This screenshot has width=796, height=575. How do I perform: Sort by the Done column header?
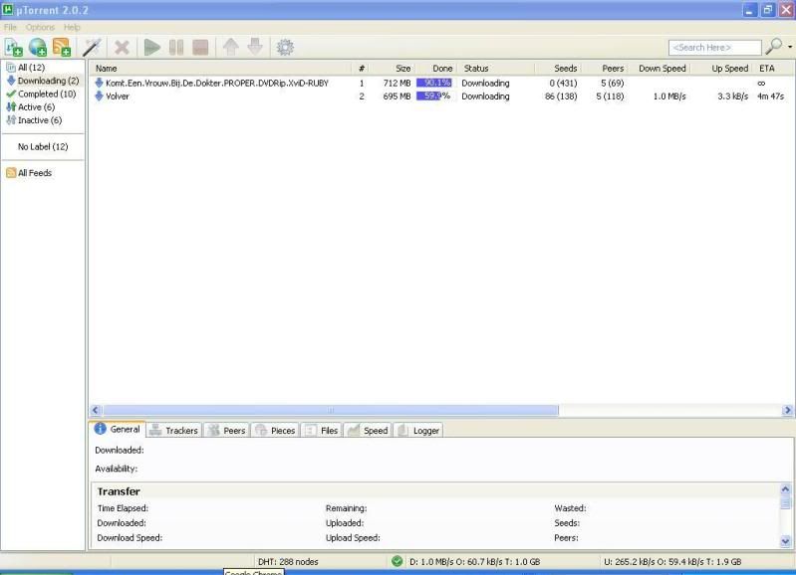pyautogui.click(x=442, y=69)
